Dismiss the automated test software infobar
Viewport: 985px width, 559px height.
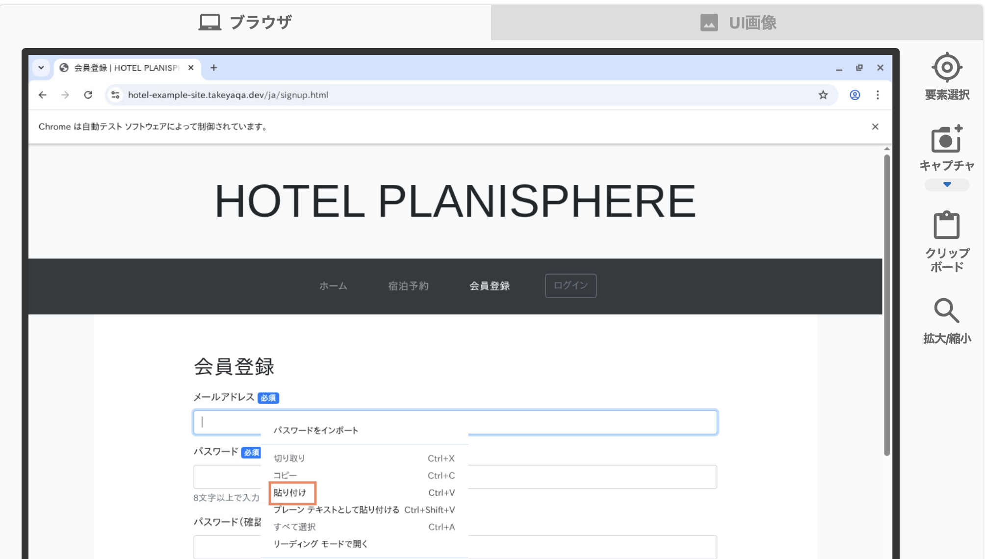coord(875,127)
